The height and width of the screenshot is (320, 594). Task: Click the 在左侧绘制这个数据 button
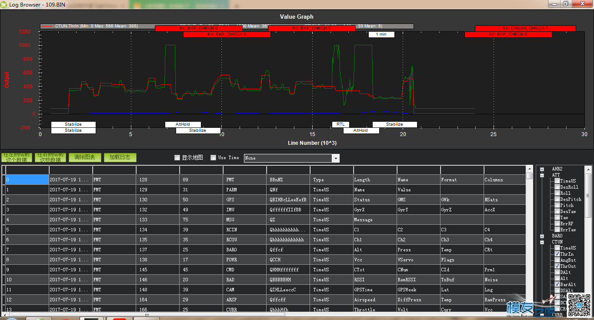(17, 157)
